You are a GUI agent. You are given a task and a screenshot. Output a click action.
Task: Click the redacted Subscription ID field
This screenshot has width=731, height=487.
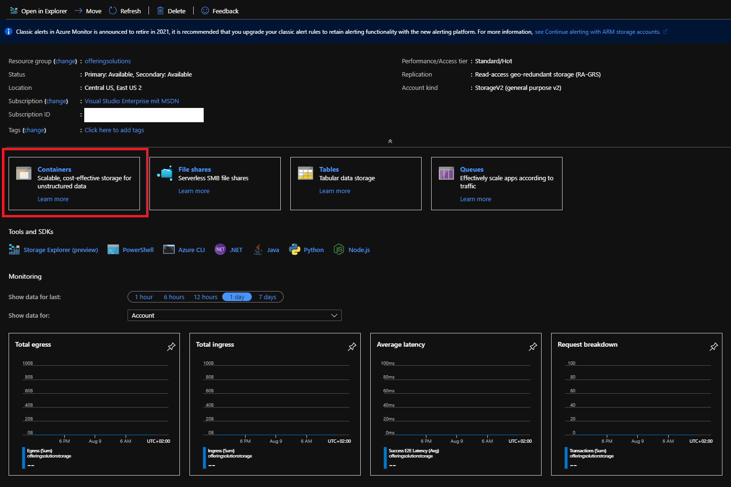[x=144, y=115]
